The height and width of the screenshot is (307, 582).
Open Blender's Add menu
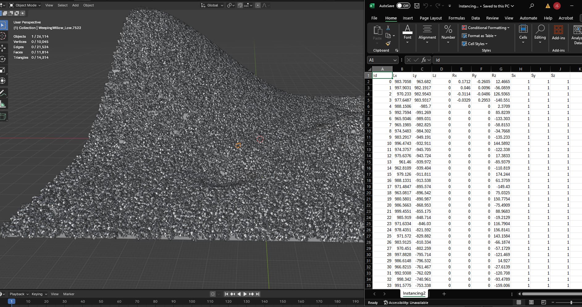click(x=75, y=5)
